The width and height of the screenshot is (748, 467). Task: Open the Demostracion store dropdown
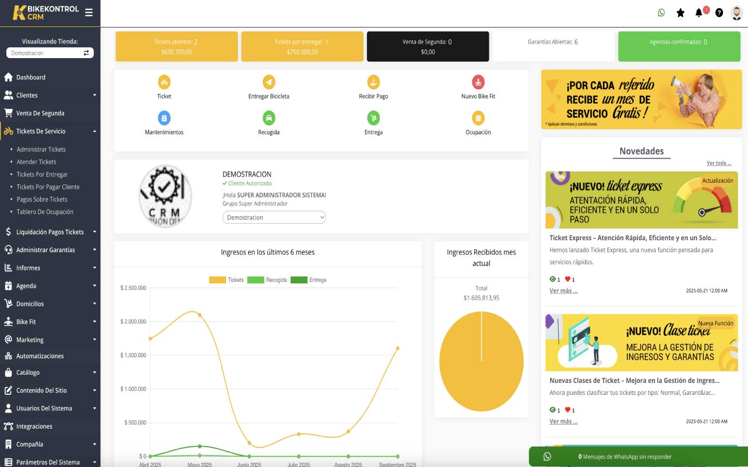(49, 52)
